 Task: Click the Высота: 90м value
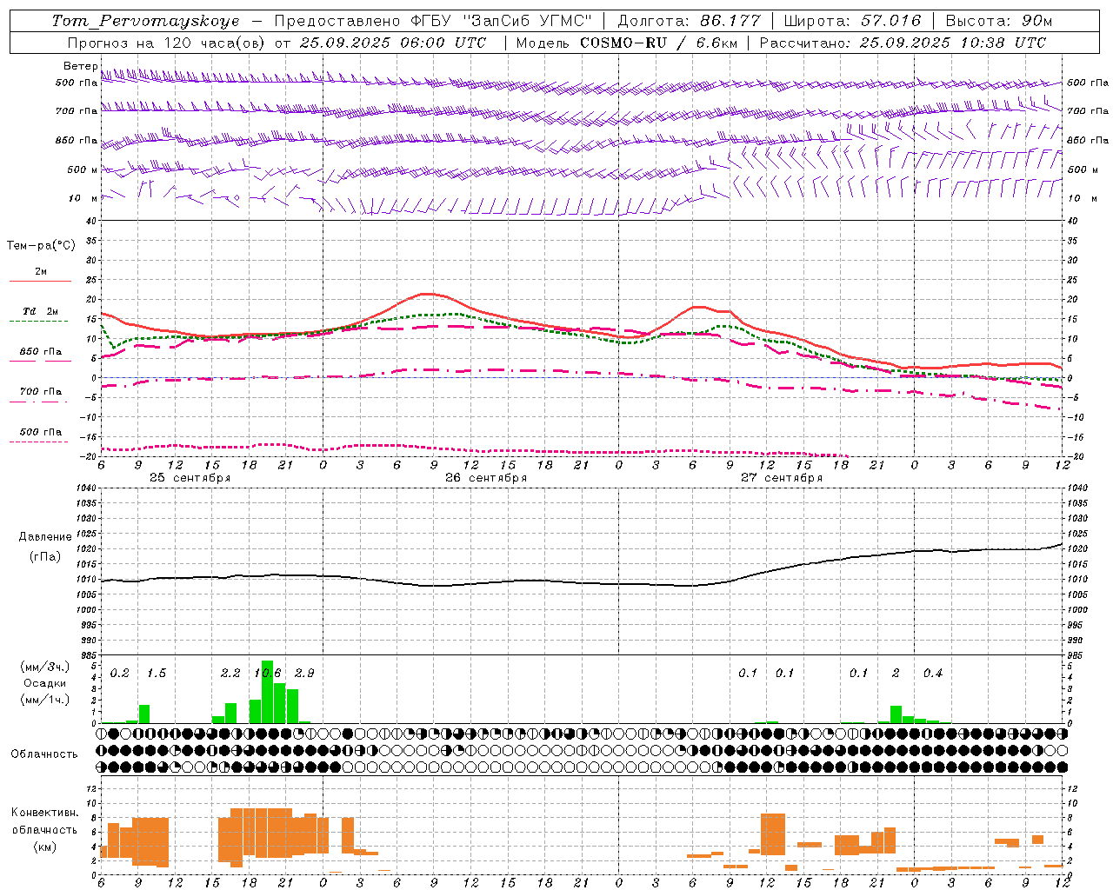[x=999, y=21]
